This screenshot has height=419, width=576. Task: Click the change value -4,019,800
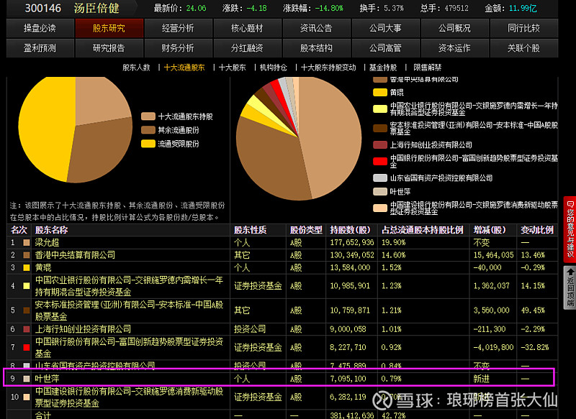pos(493,347)
